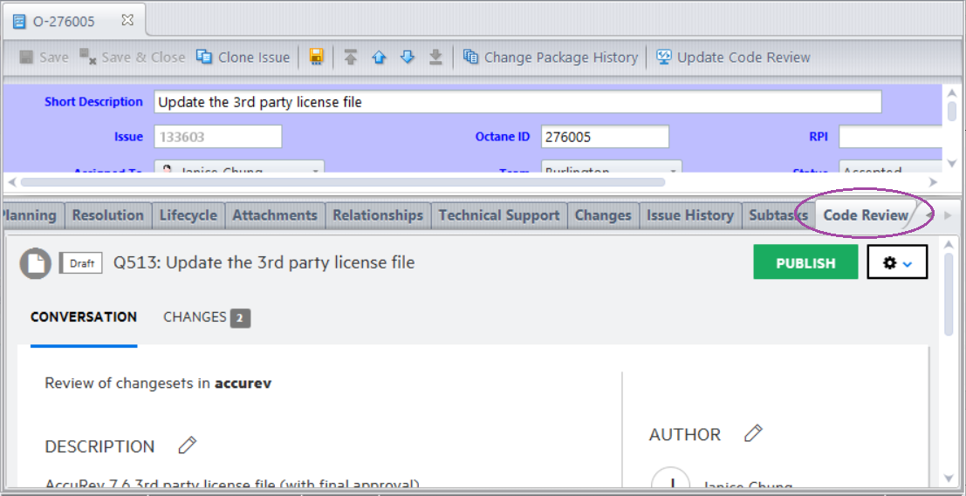
Task: Click the Short Description text field
Action: pyautogui.click(x=517, y=102)
